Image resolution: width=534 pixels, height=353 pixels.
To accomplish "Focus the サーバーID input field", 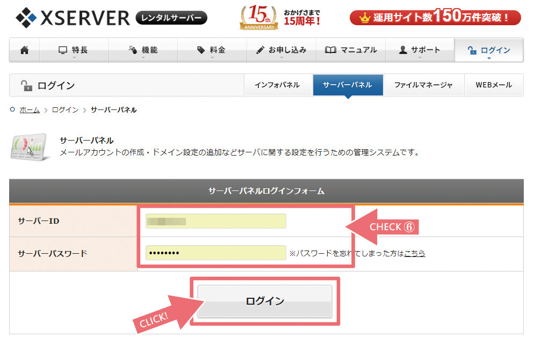I will (216, 221).
